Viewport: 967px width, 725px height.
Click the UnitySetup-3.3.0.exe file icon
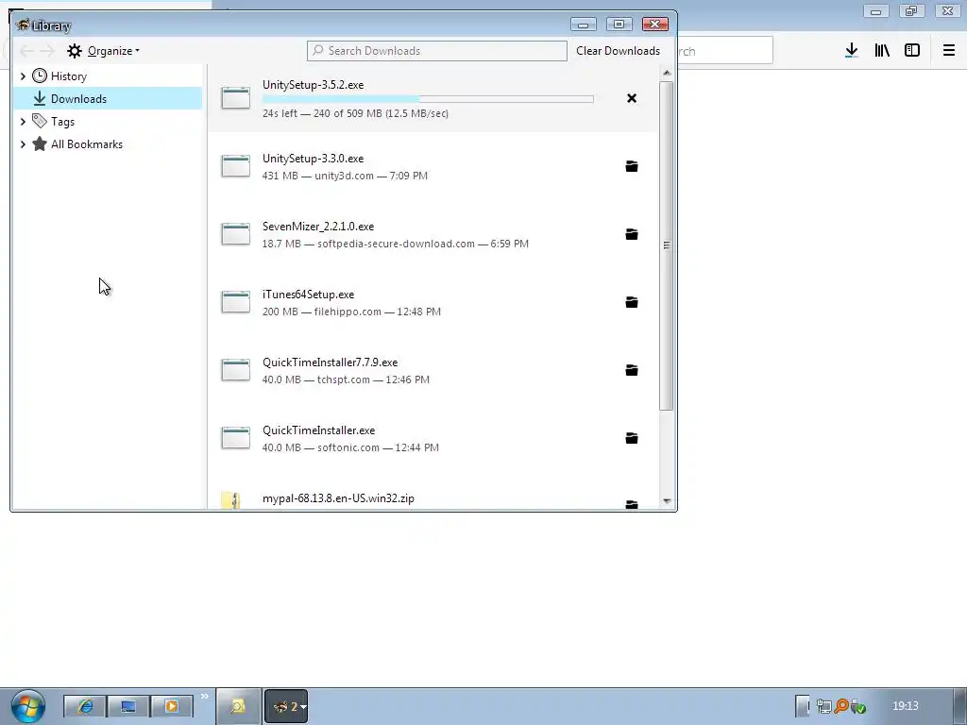click(x=235, y=166)
